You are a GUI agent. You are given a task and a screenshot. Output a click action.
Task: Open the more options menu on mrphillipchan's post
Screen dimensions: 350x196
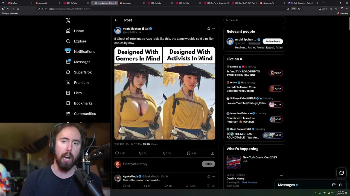(x=214, y=29)
